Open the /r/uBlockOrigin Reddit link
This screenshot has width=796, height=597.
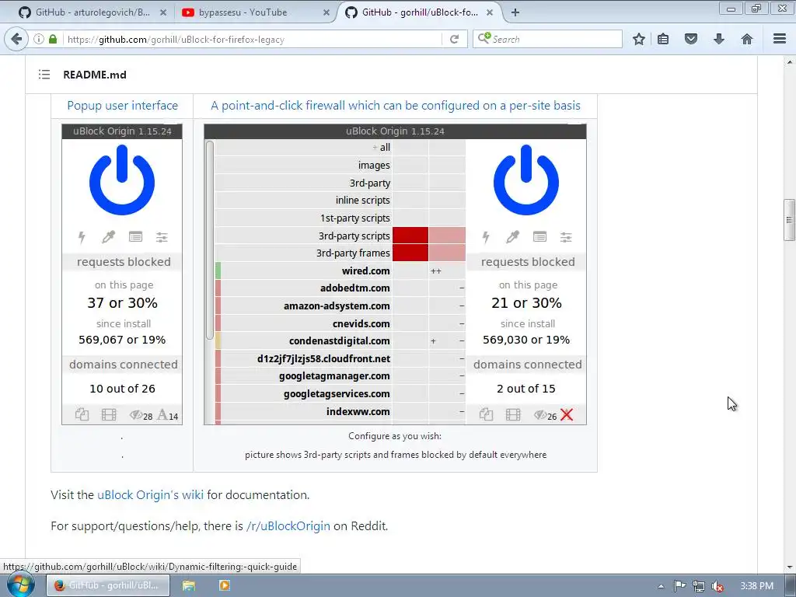[288, 526]
